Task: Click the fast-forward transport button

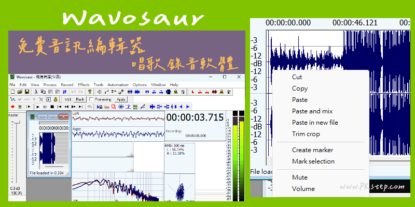Action: point(73,107)
